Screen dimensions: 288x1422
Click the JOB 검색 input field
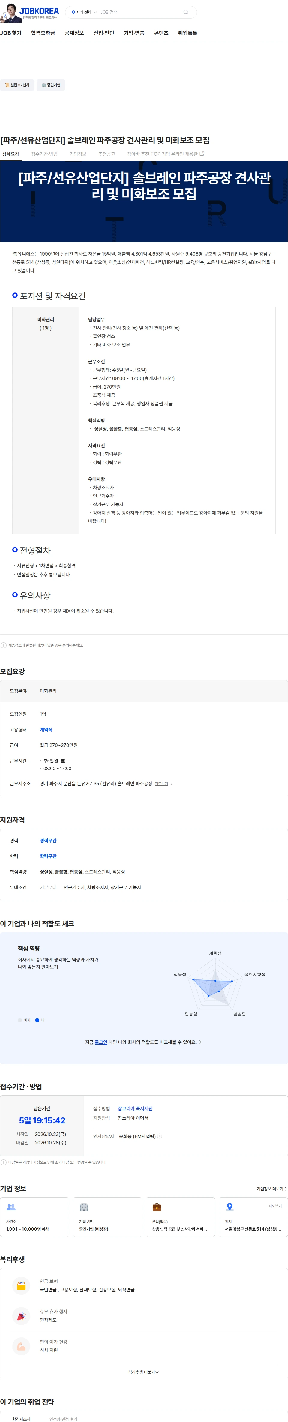point(139,12)
